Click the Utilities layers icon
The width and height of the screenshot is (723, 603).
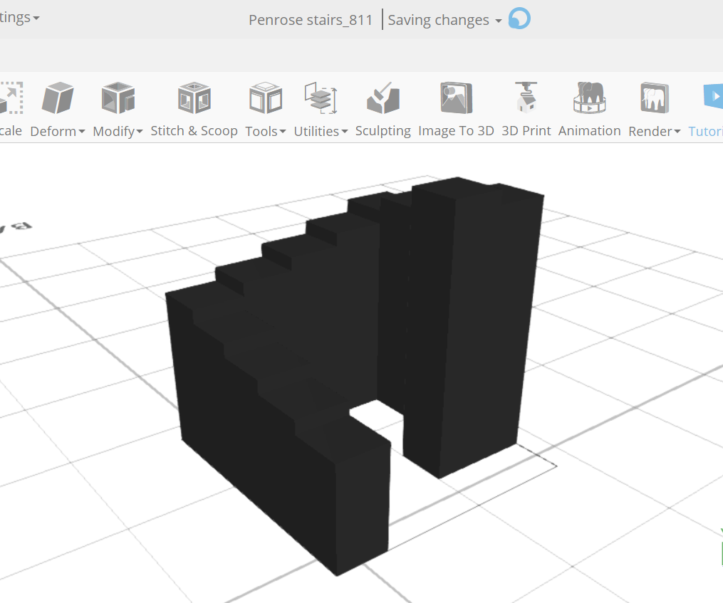tap(320, 98)
